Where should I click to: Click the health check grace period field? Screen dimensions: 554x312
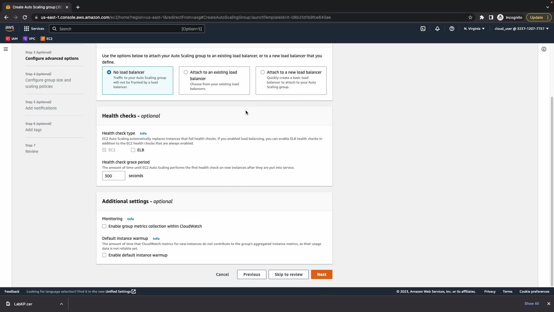click(x=113, y=176)
